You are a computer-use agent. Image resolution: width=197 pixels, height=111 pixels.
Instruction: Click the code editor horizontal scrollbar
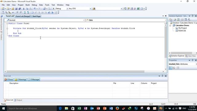(75, 72)
